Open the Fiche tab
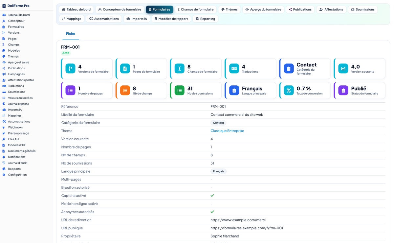 (70, 34)
